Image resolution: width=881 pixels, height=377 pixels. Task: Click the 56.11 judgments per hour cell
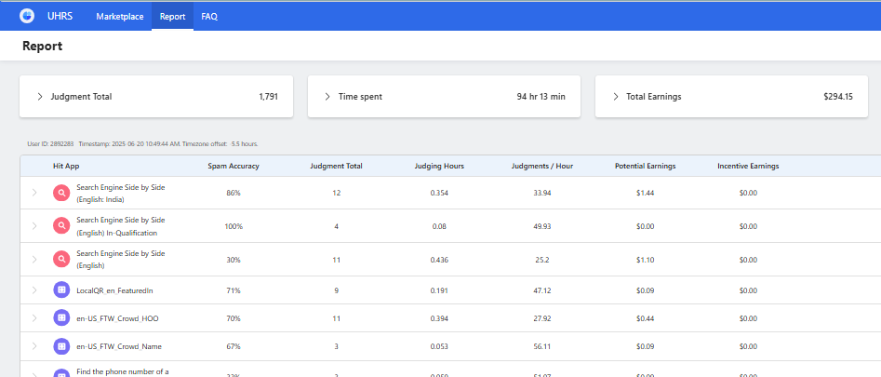pyautogui.click(x=542, y=346)
